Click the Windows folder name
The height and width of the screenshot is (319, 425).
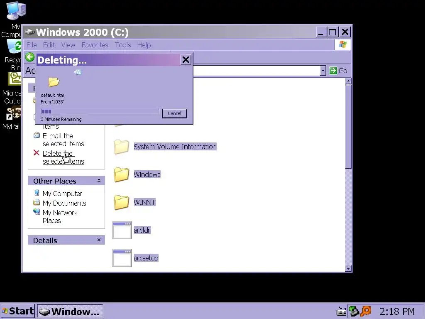click(x=147, y=174)
